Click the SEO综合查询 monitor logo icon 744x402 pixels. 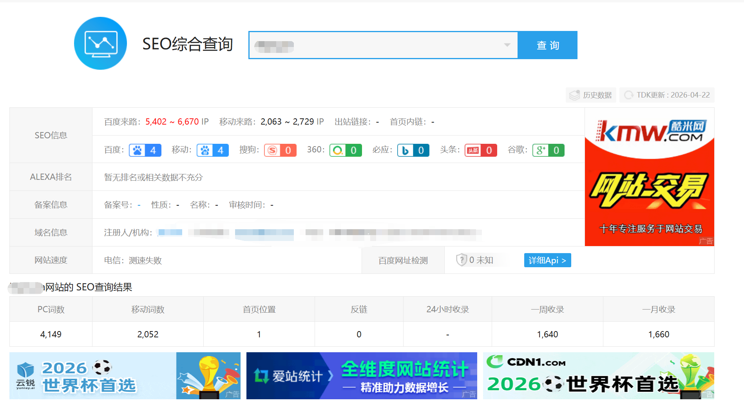click(x=100, y=43)
